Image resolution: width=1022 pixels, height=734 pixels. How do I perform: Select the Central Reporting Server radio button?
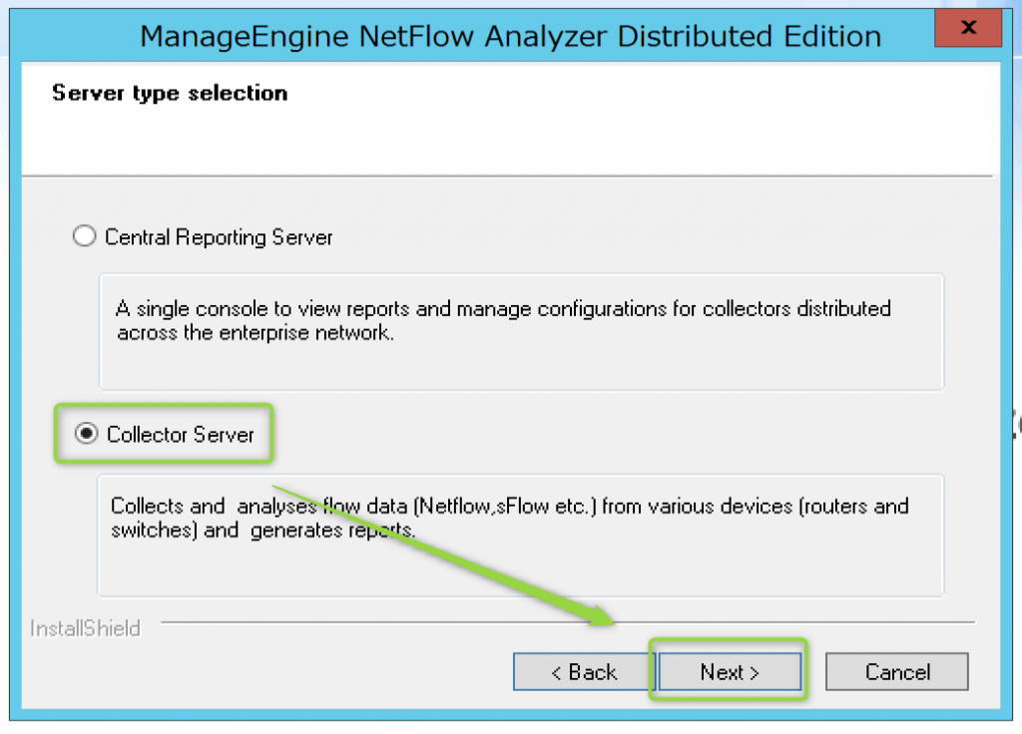[86, 237]
